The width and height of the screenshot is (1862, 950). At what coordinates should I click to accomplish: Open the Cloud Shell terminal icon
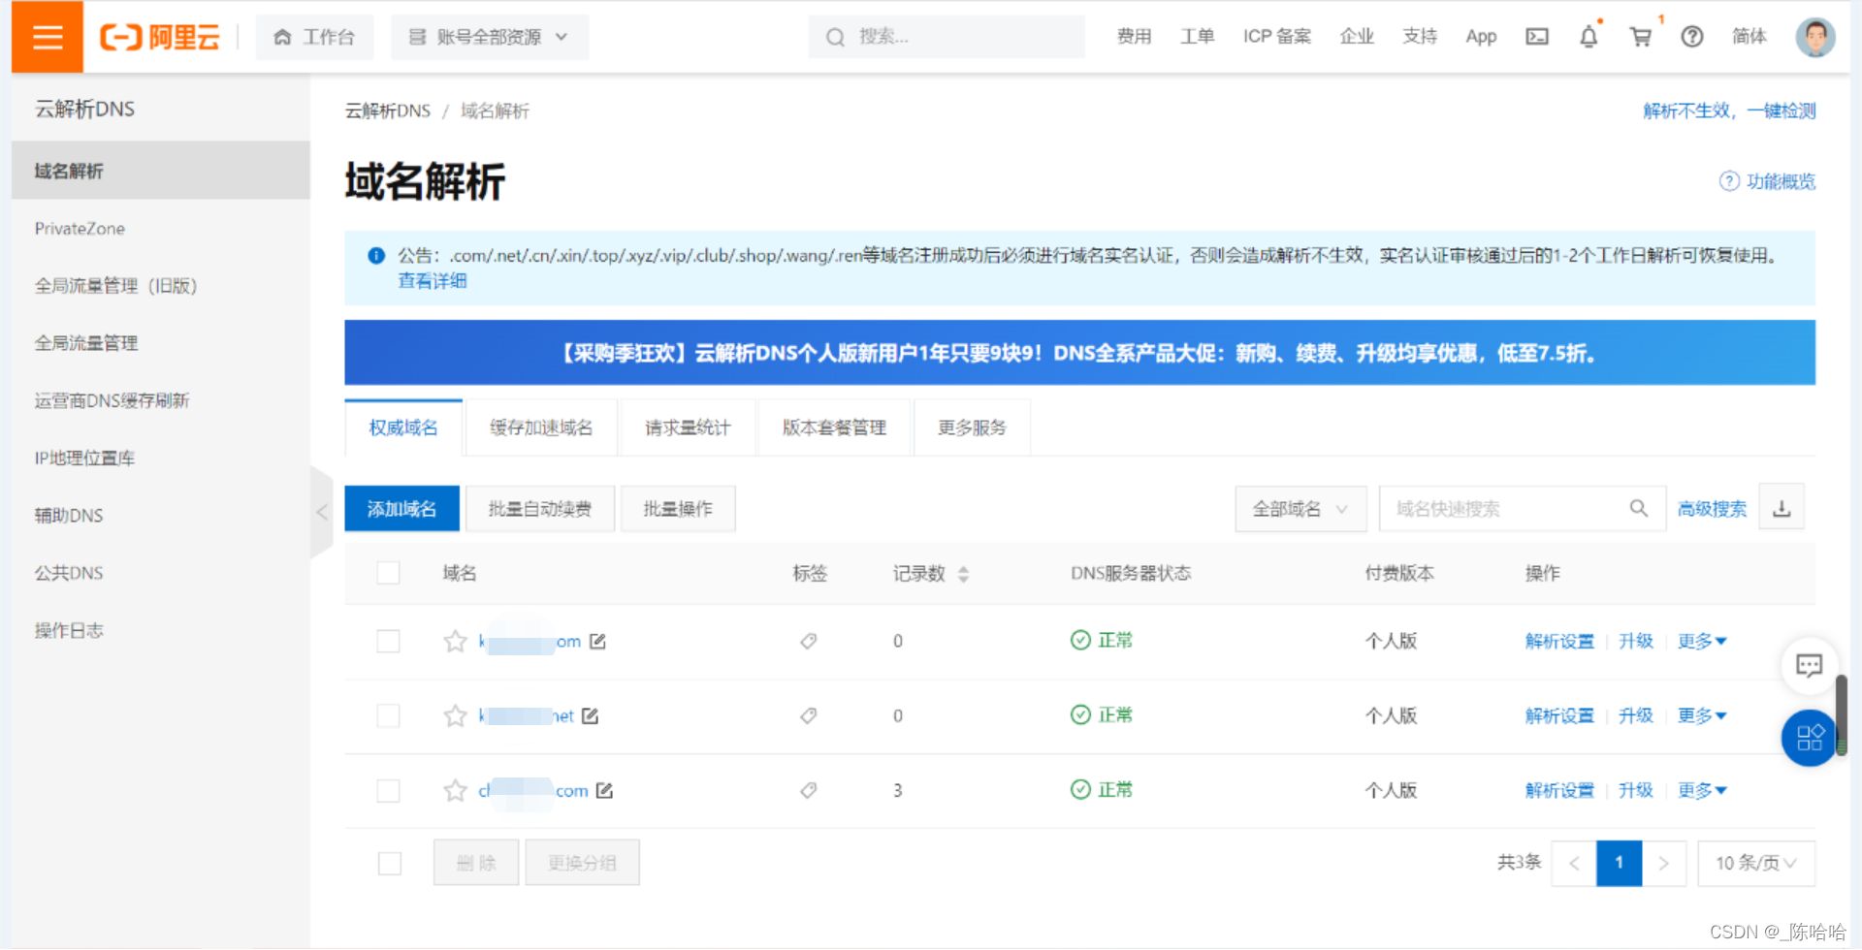coord(1537,37)
